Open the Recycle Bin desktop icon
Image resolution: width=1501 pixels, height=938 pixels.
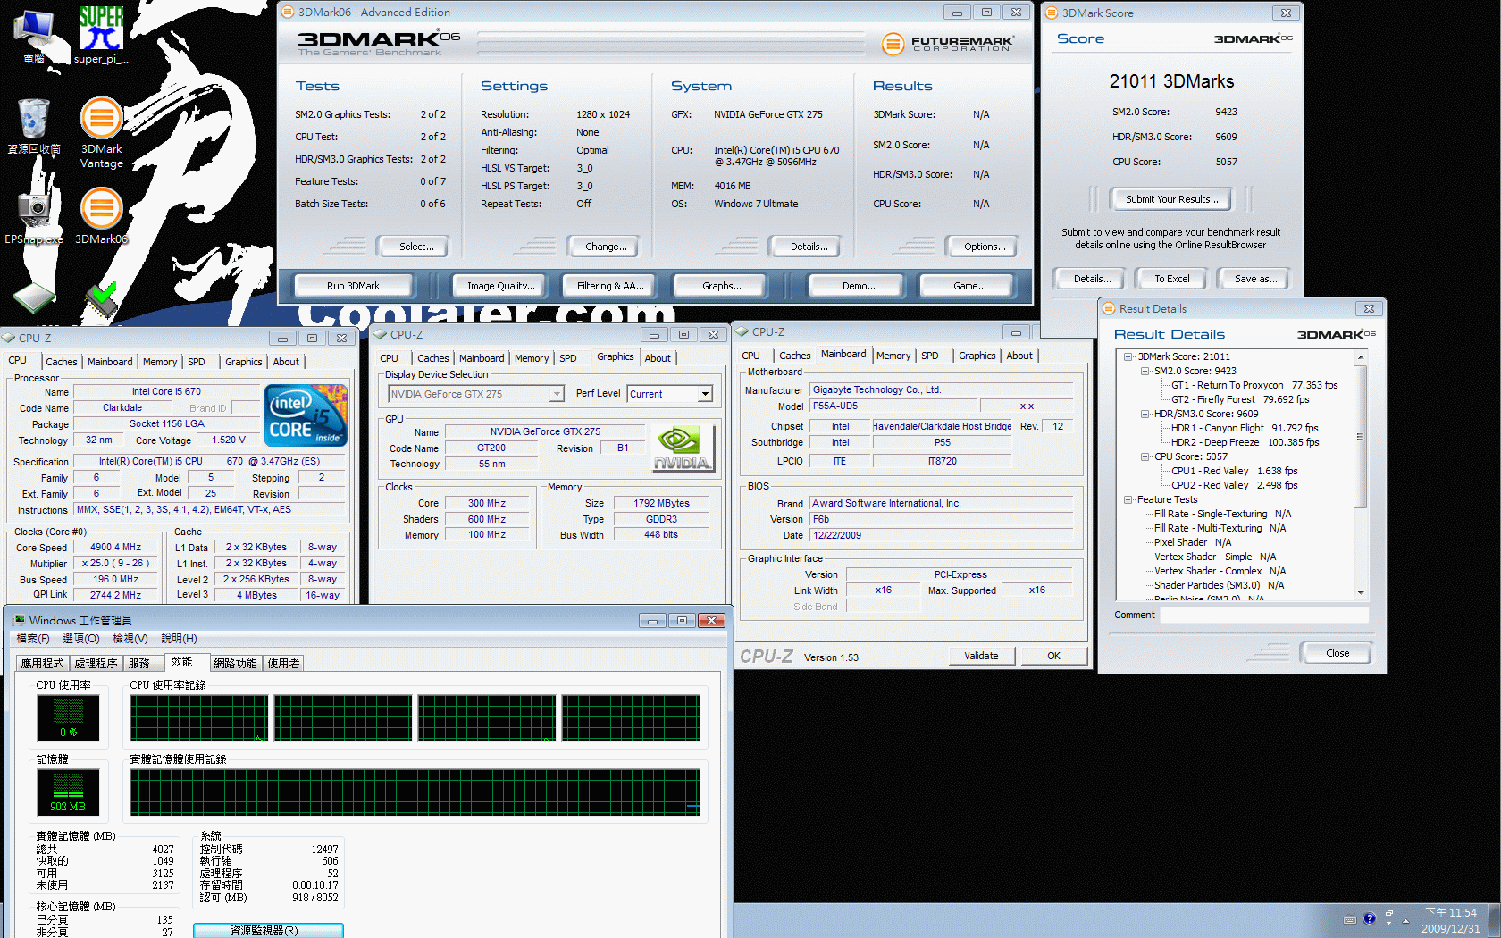click(x=34, y=121)
